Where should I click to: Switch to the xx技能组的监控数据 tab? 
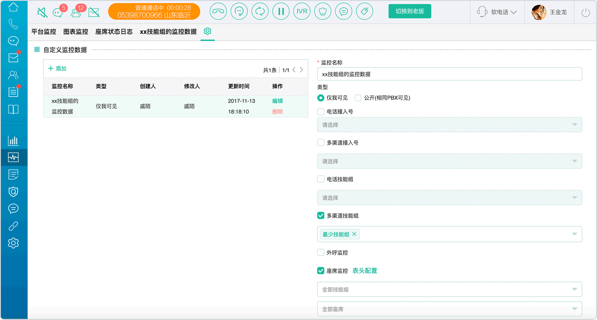coord(168,32)
